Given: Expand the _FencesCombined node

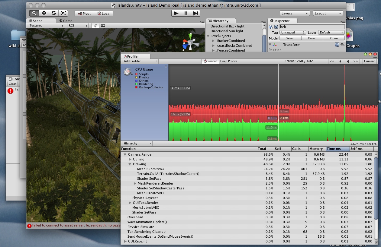Looking at the screenshot, I should [213, 50].
